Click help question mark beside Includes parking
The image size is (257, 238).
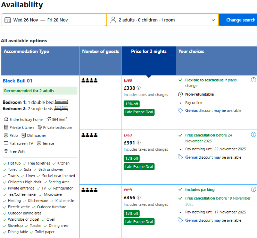(x=254, y=189)
